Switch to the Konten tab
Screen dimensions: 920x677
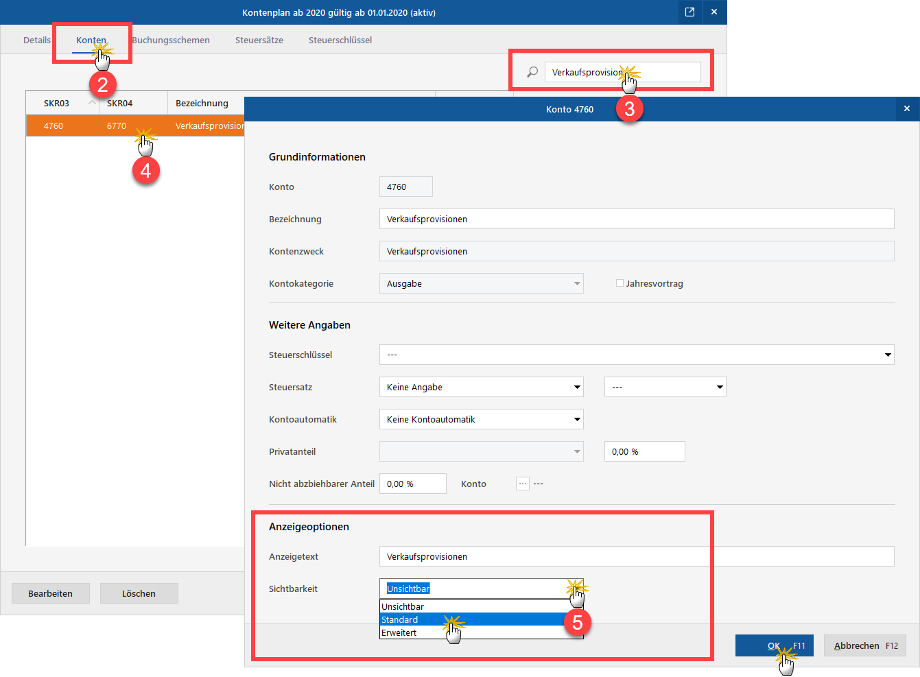(x=91, y=40)
